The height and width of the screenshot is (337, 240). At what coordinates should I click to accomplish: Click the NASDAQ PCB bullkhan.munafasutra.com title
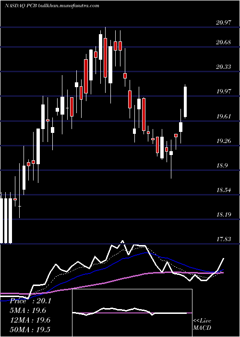[x=52, y=6]
